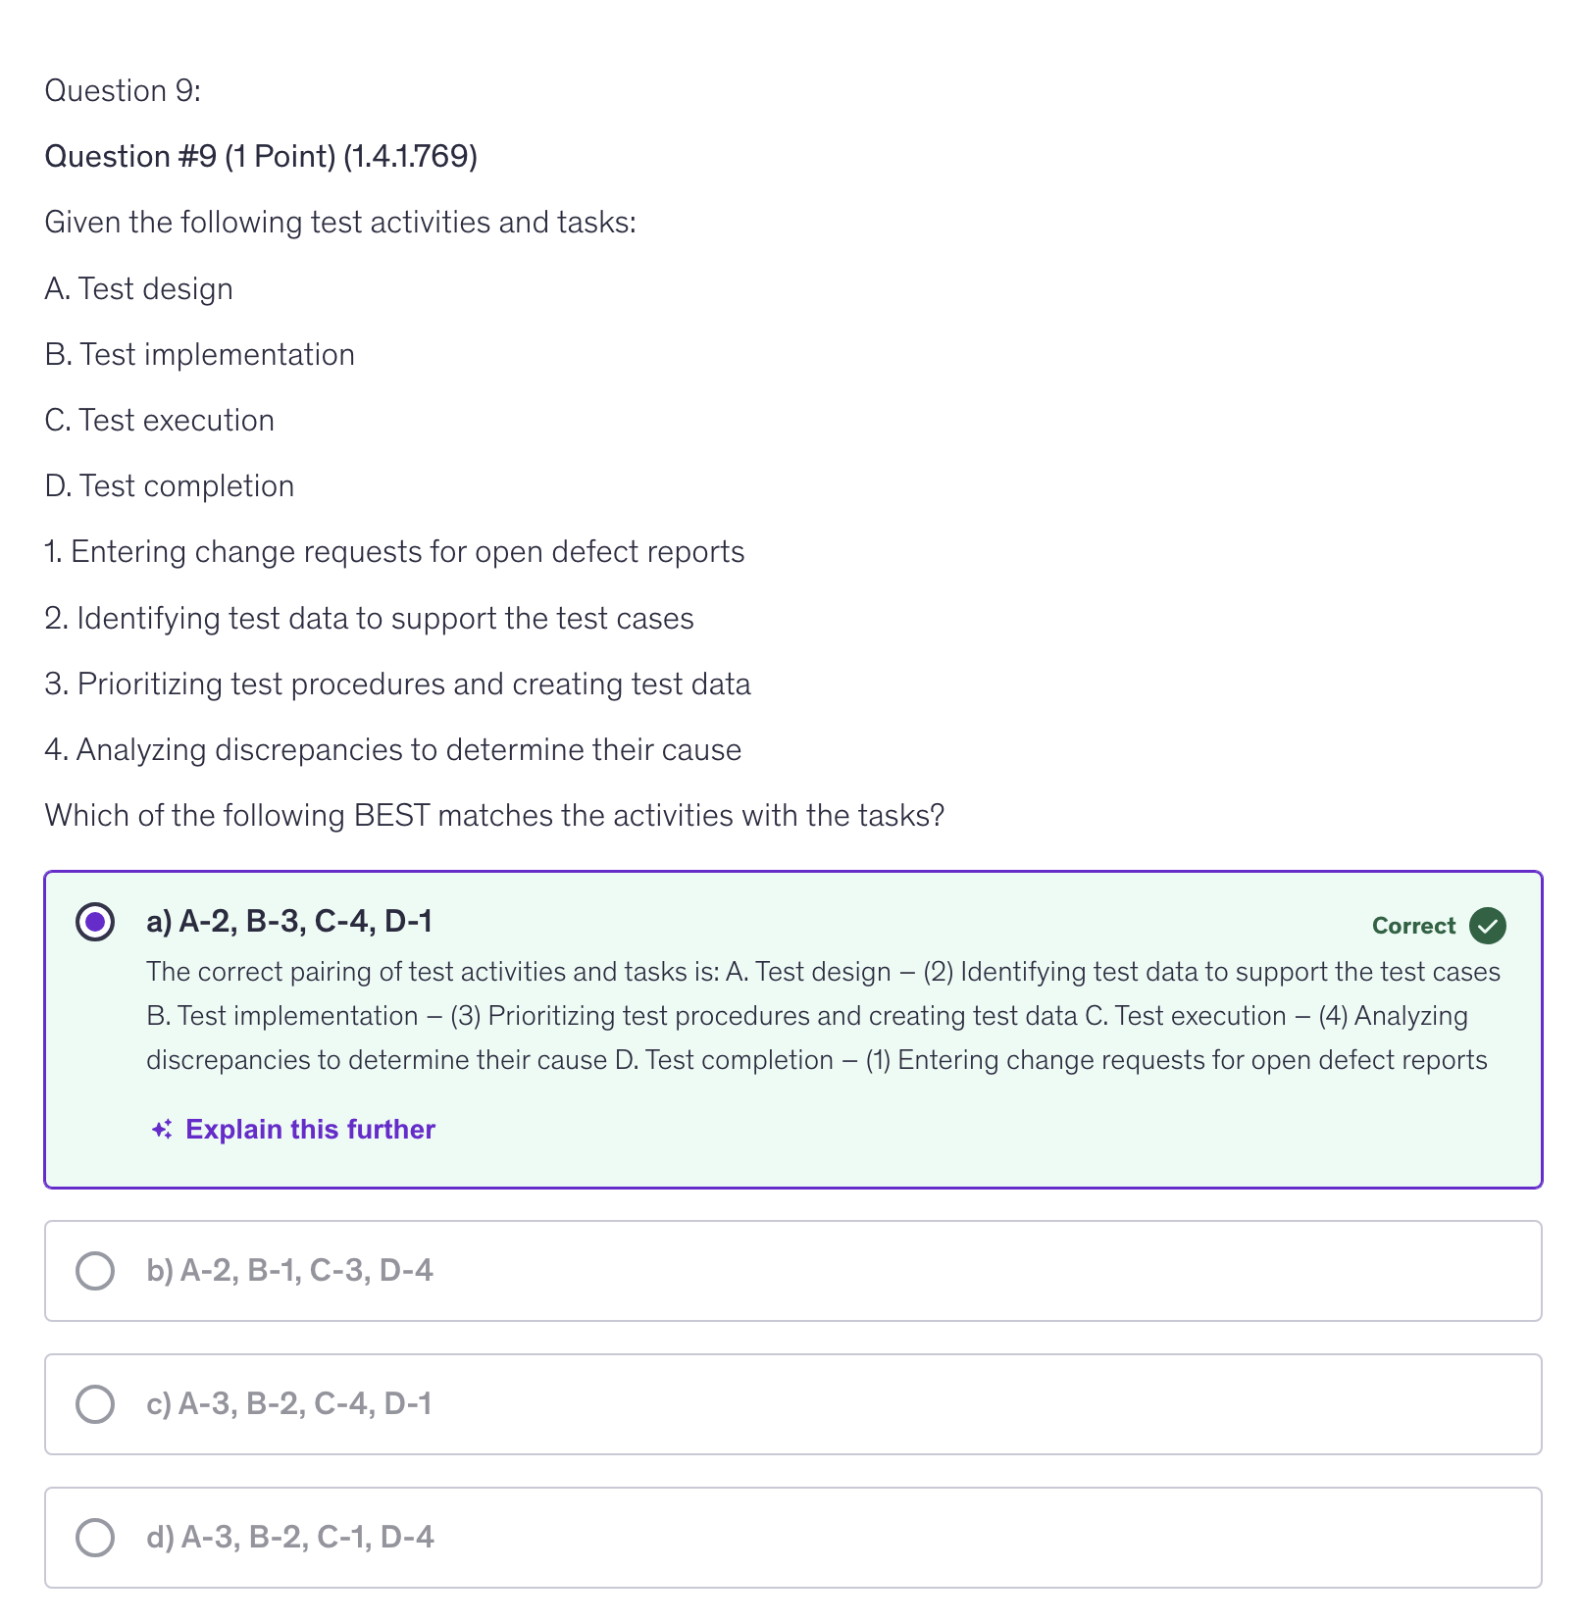Select radio button for option a) A-2, B-3, C-4, D-1
The image size is (1581, 1622).
click(95, 922)
